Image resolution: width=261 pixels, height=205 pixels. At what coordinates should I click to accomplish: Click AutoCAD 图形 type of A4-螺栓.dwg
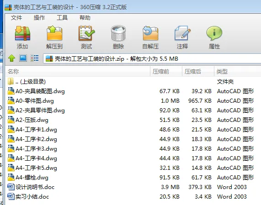click(235, 178)
